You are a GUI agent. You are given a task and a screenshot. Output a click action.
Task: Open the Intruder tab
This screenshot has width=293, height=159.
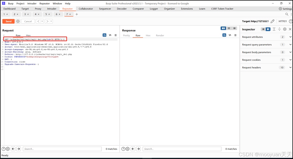(52, 9)
